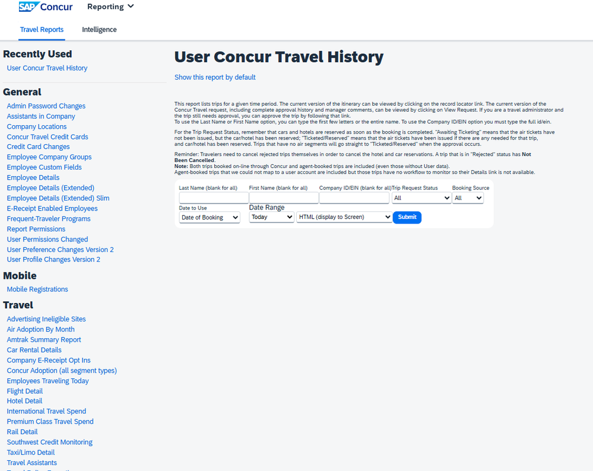Viewport: 593px width, 471px height.
Task: Open the Employee Details (Extended) Slim report
Action: coord(58,198)
